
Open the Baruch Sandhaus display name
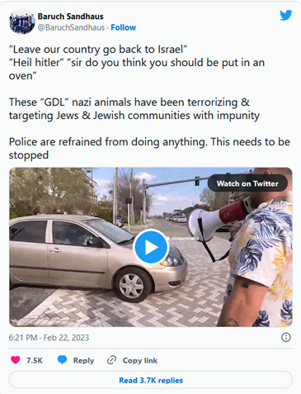pyautogui.click(x=70, y=17)
